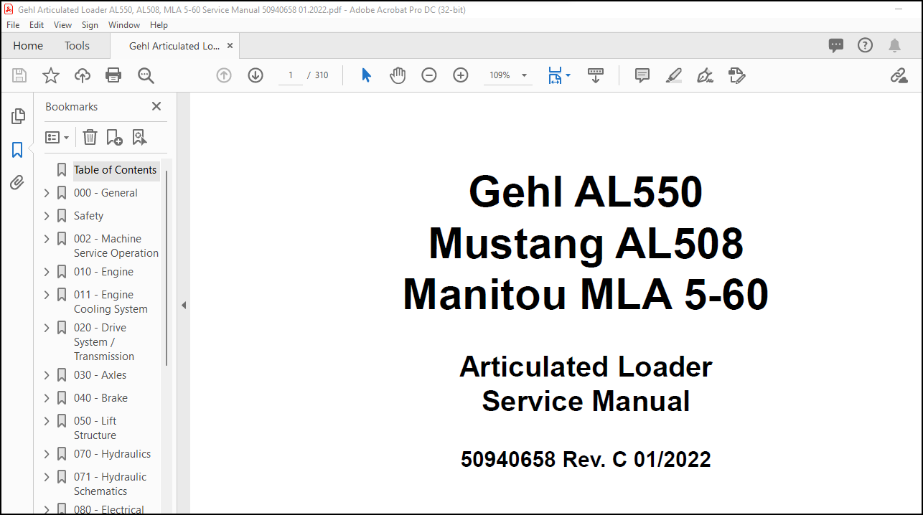Viewport: 923px width, 515px height.
Task: Expand the Safety bookmark
Action: tap(47, 216)
